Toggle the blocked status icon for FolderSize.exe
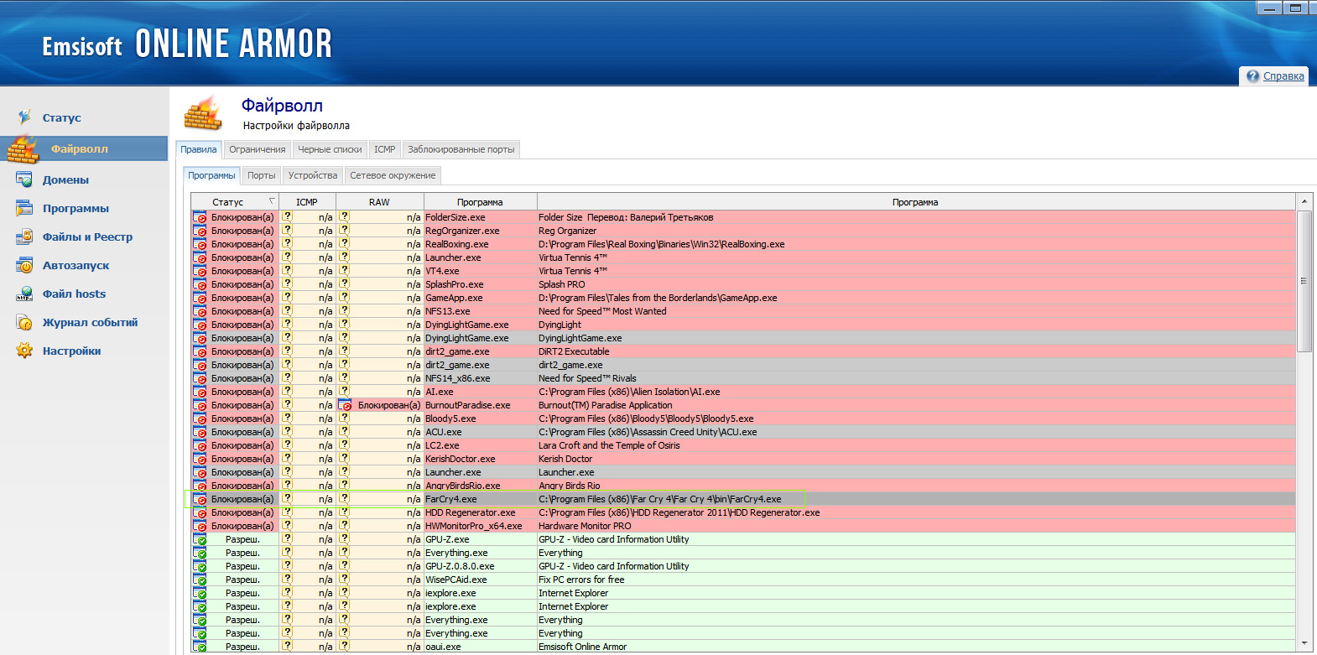 point(200,217)
